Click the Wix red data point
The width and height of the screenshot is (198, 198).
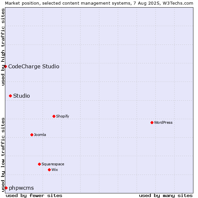pyautogui.click(x=49, y=170)
